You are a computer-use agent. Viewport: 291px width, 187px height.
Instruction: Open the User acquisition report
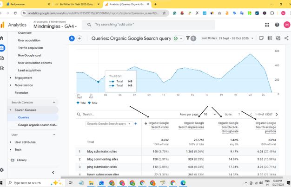(x=29, y=40)
